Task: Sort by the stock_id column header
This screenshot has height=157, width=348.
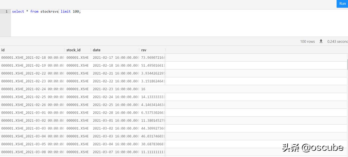Action: click(x=73, y=50)
